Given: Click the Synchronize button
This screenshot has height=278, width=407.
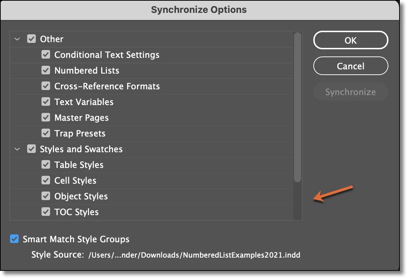Looking at the screenshot, I should pos(351,92).
